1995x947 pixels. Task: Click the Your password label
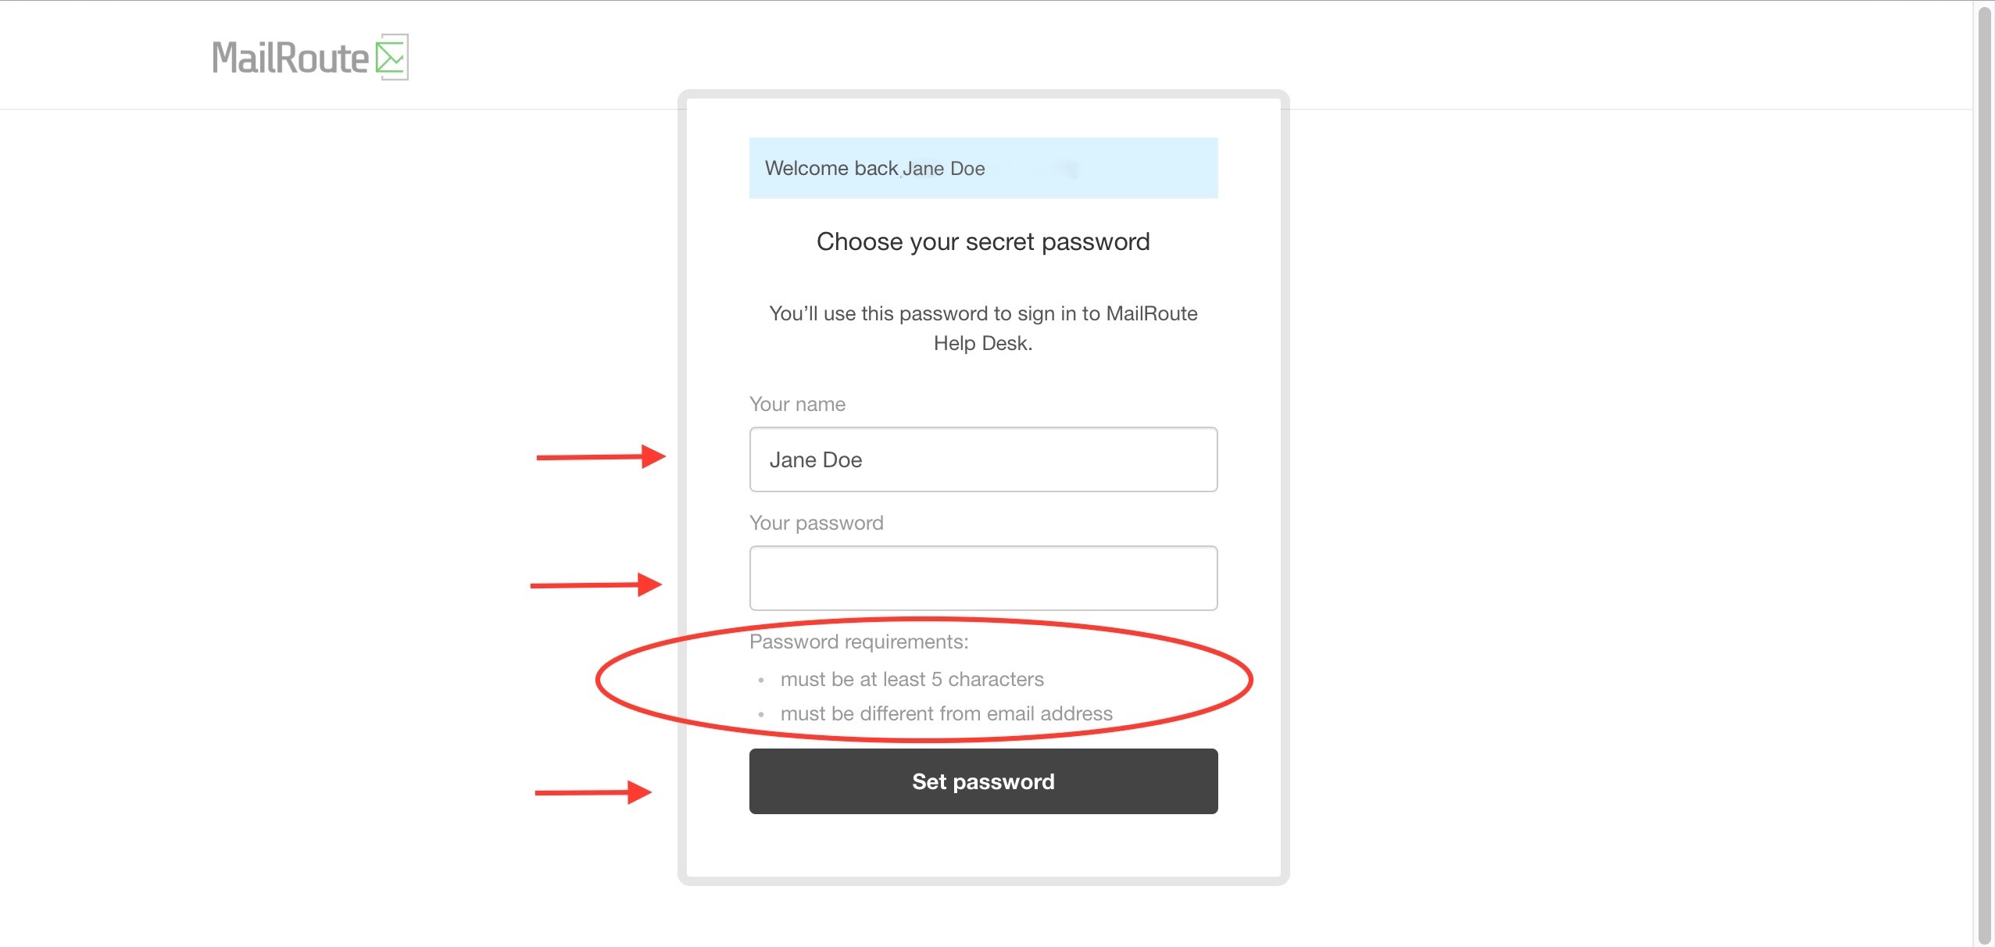(x=816, y=523)
